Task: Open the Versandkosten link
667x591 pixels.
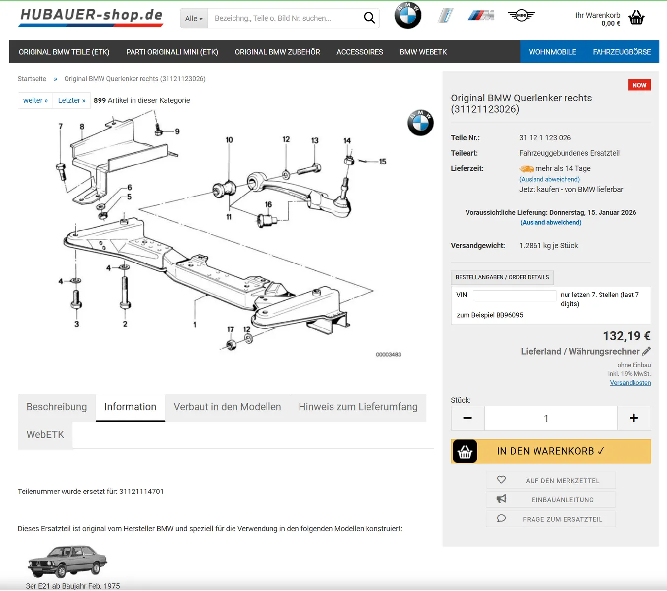Action: [x=630, y=383]
